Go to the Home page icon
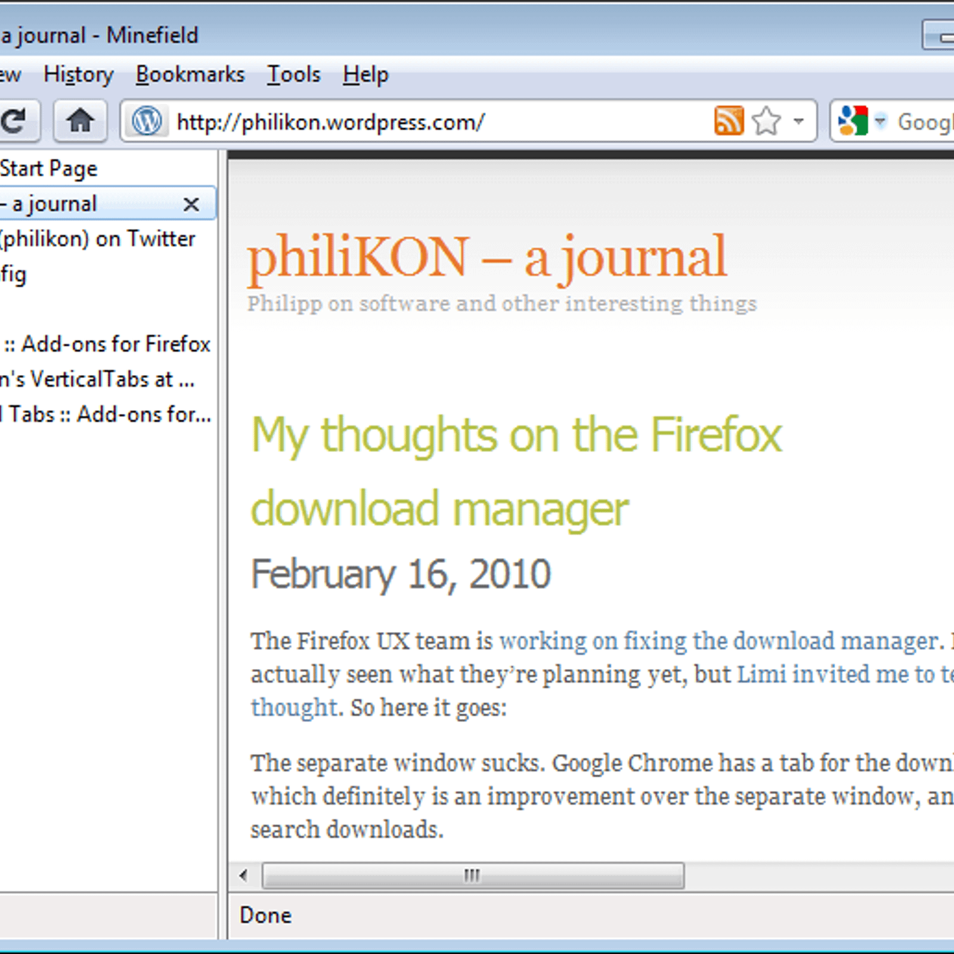This screenshot has height=954, width=954. pyautogui.click(x=80, y=121)
